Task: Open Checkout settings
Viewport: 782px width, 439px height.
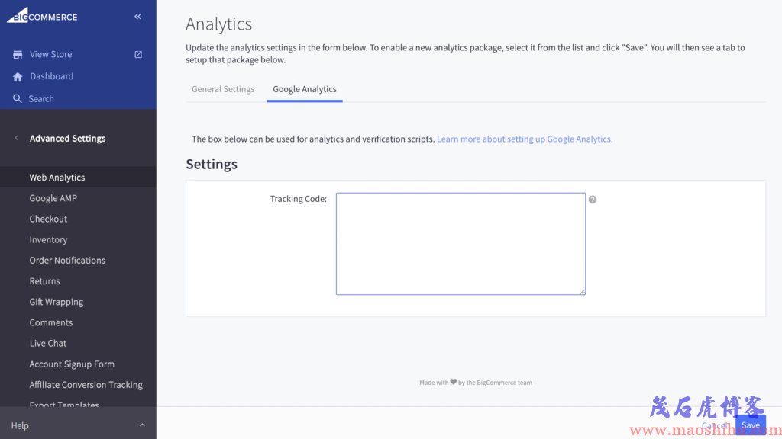Action: click(x=48, y=219)
